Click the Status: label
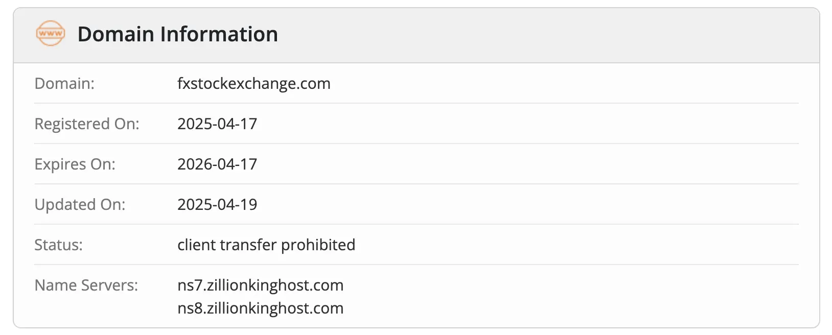Viewport: 832px width, 335px height. [58, 245]
